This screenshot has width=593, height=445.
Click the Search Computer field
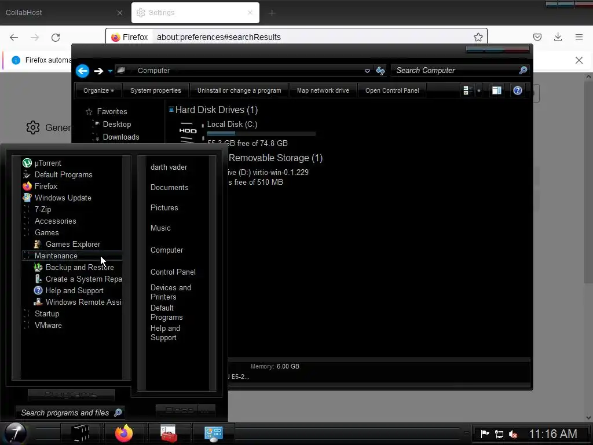coord(460,70)
